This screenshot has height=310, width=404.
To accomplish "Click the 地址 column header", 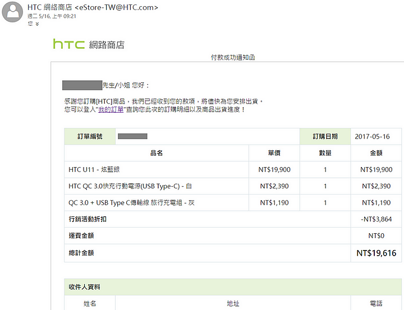I will [233, 304].
